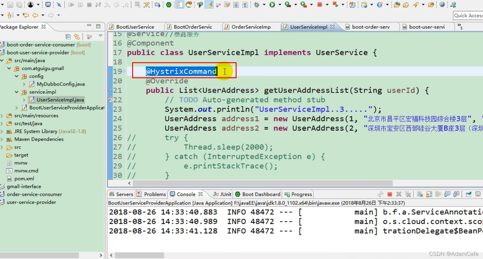Viewport: 483px width, 259px height.
Task: Click the Debug bug icon
Action: pos(257,5)
